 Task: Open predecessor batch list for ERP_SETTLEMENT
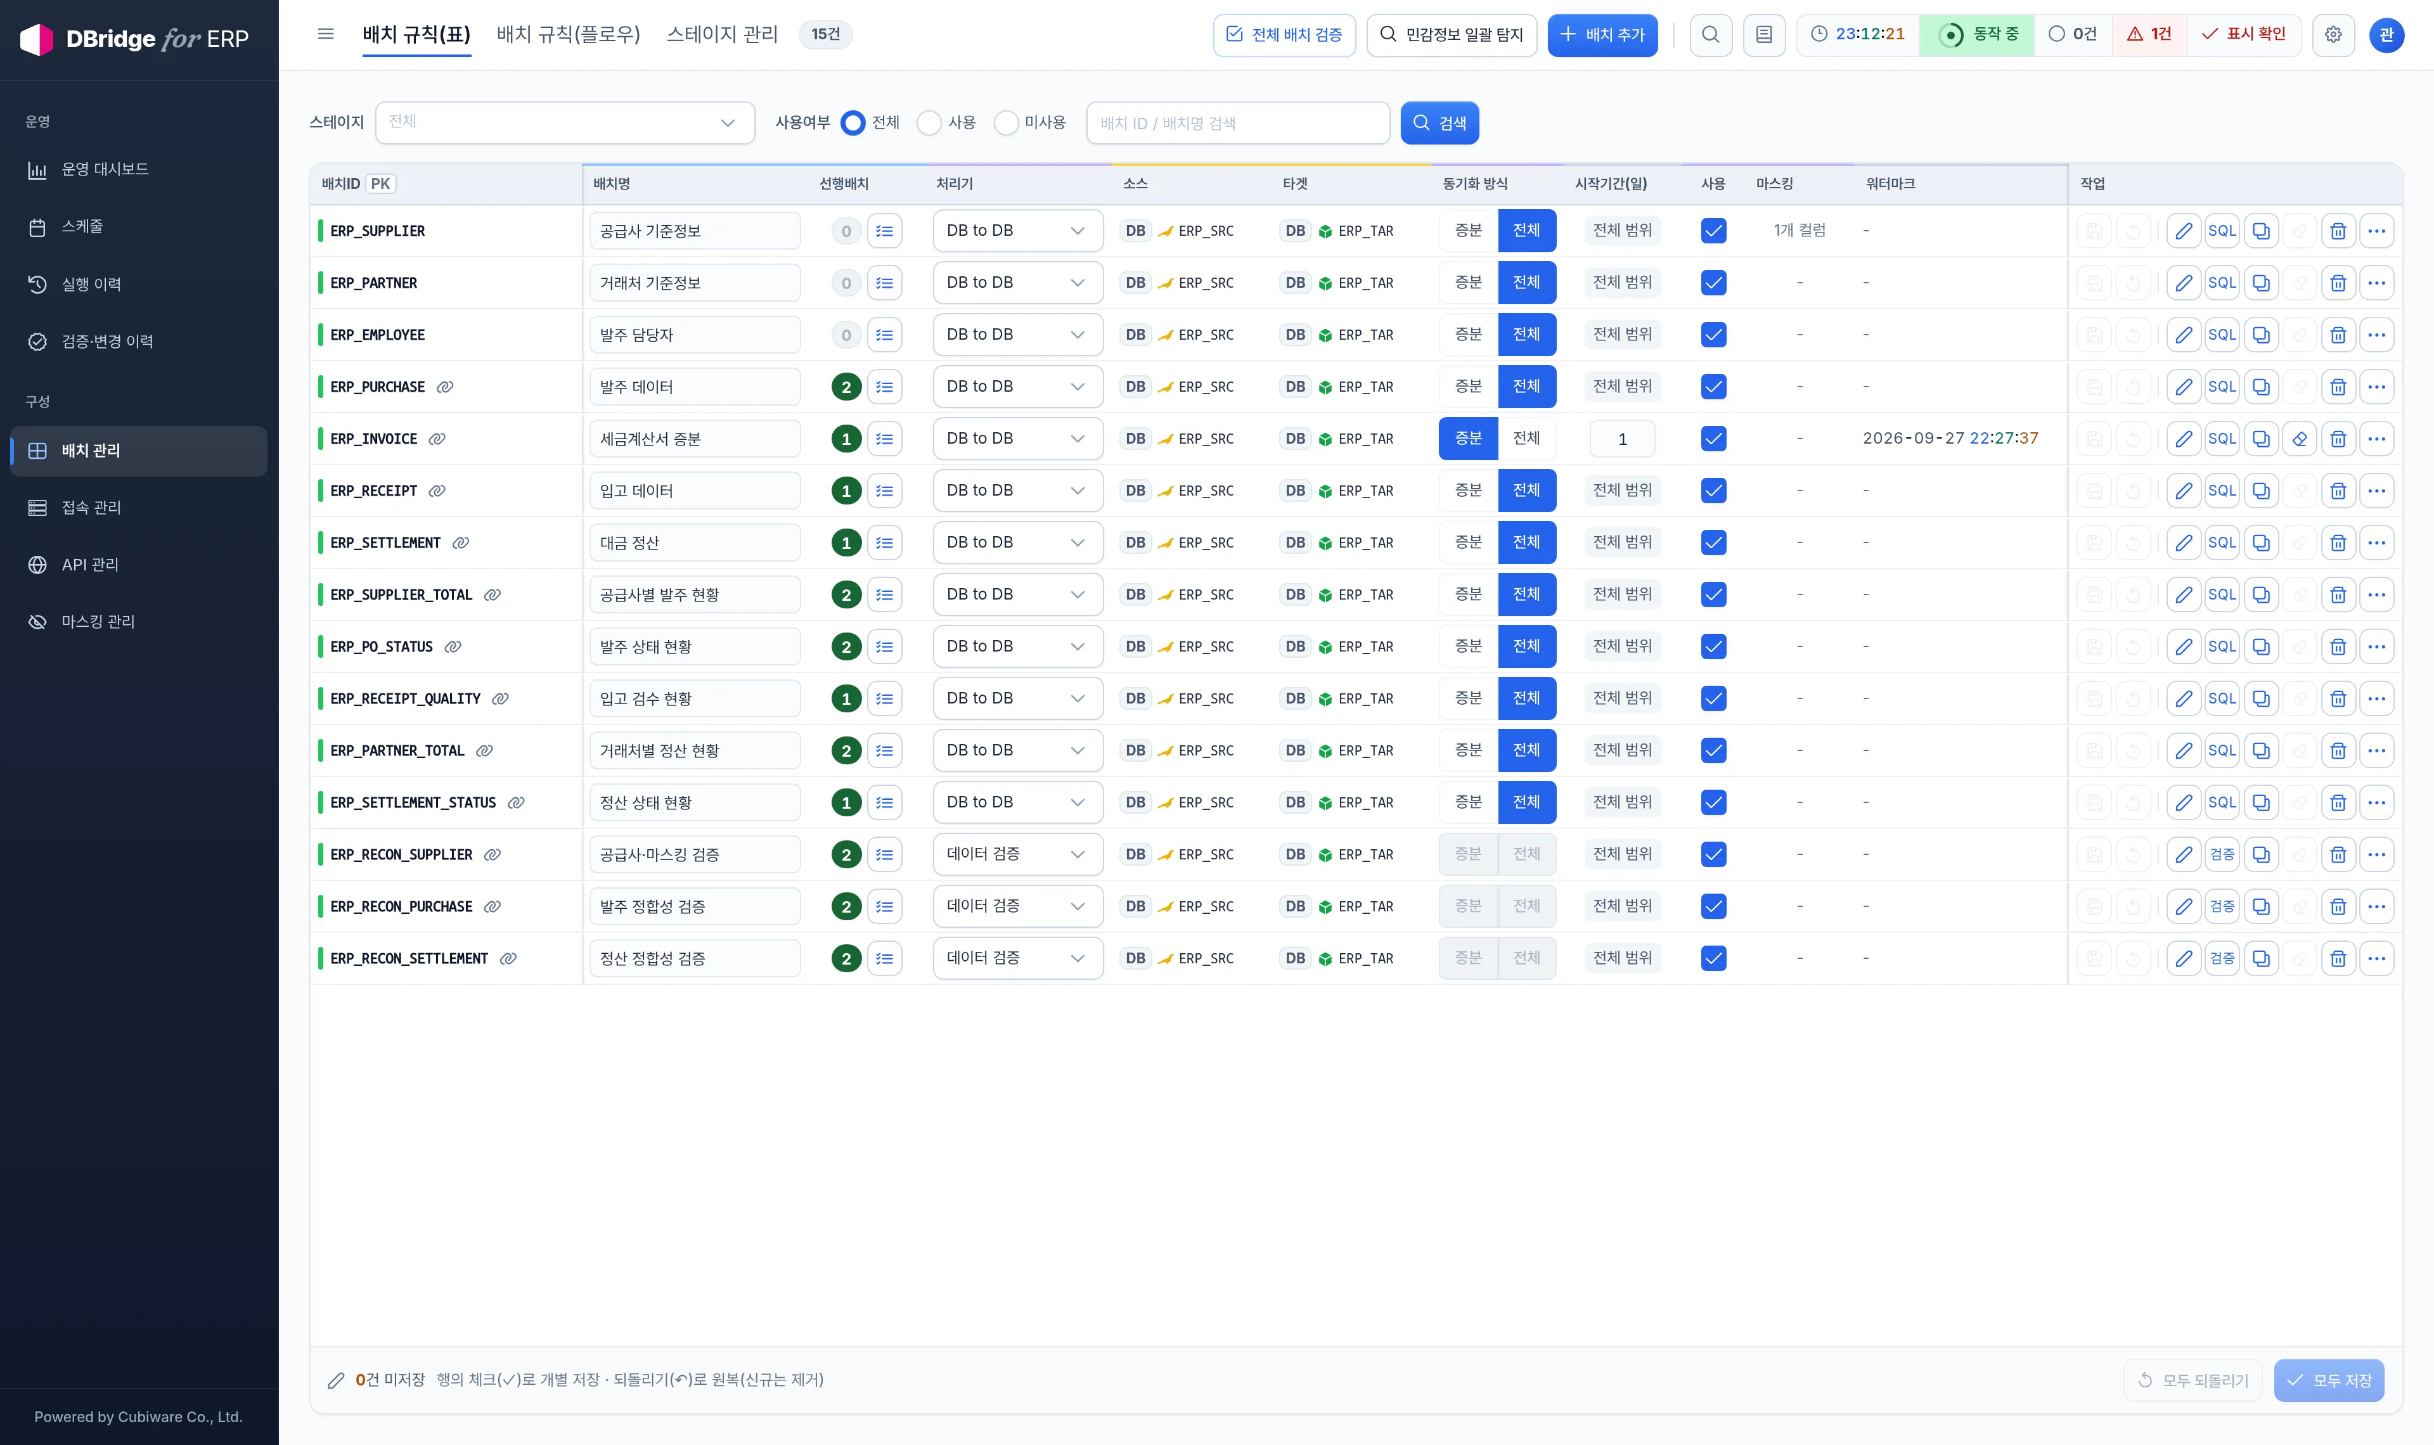(x=884, y=543)
